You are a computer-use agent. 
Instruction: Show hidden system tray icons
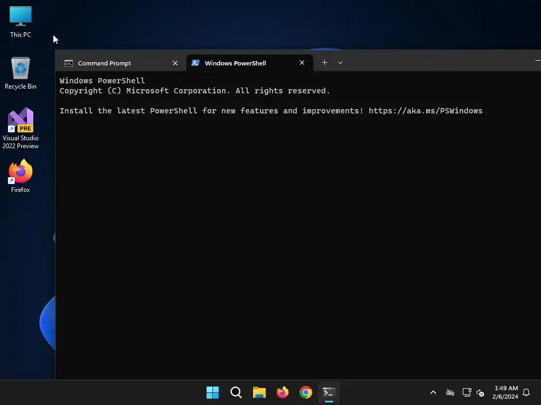(433, 392)
